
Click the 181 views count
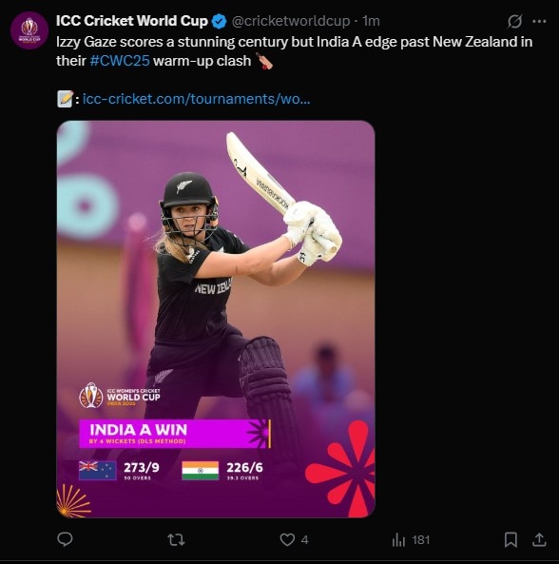coord(421,540)
